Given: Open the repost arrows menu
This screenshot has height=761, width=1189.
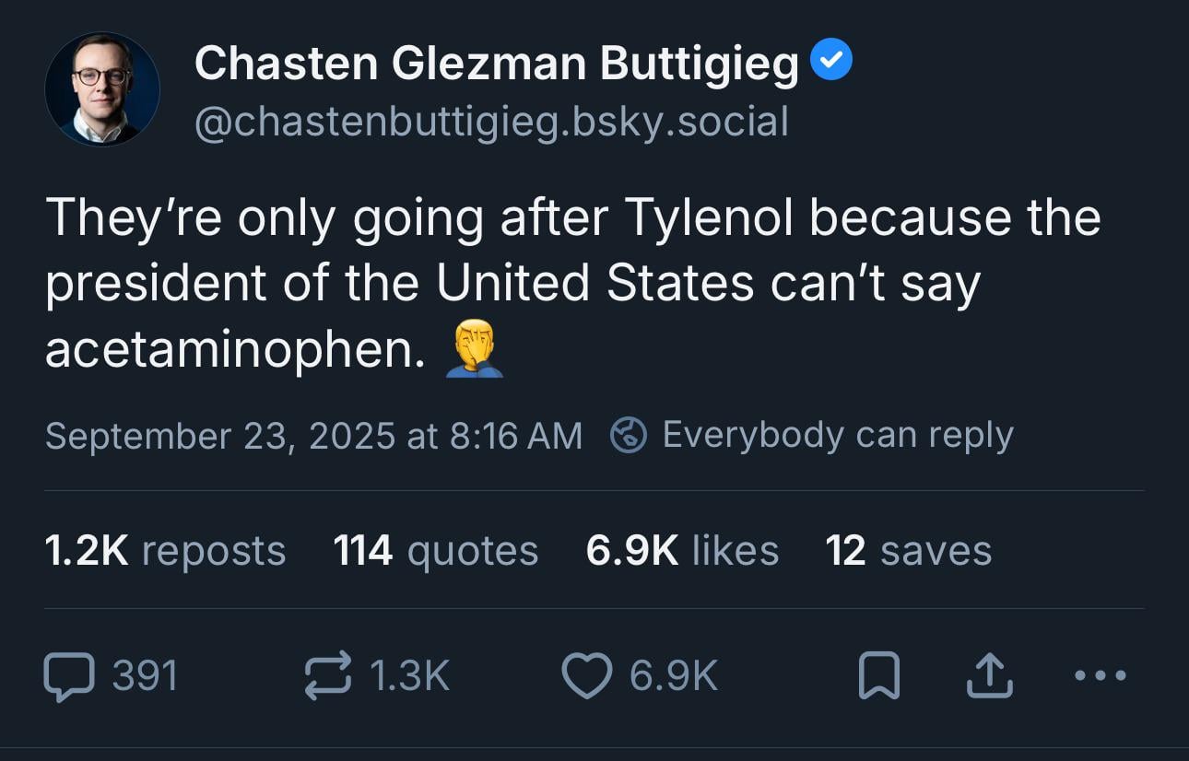Looking at the screenshot, I should 328,675.
